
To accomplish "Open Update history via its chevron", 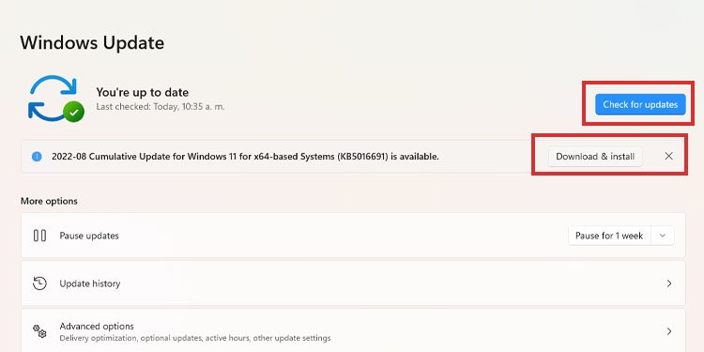I will coord(669,283).
